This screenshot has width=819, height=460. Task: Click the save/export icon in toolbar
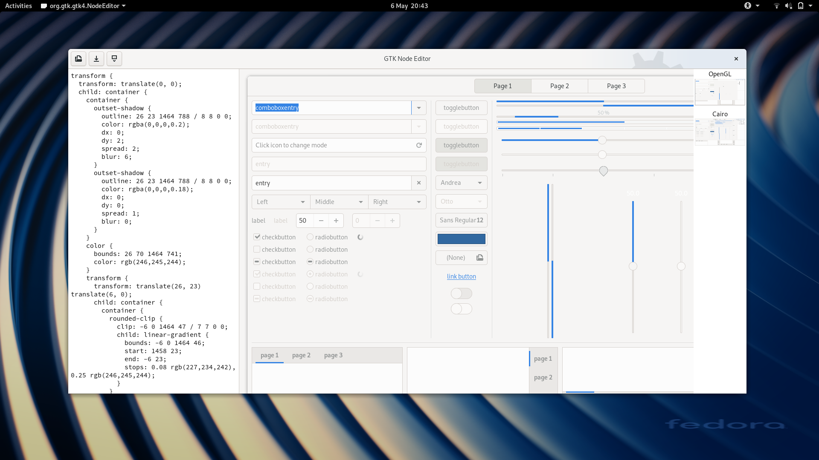click(96, 58)
